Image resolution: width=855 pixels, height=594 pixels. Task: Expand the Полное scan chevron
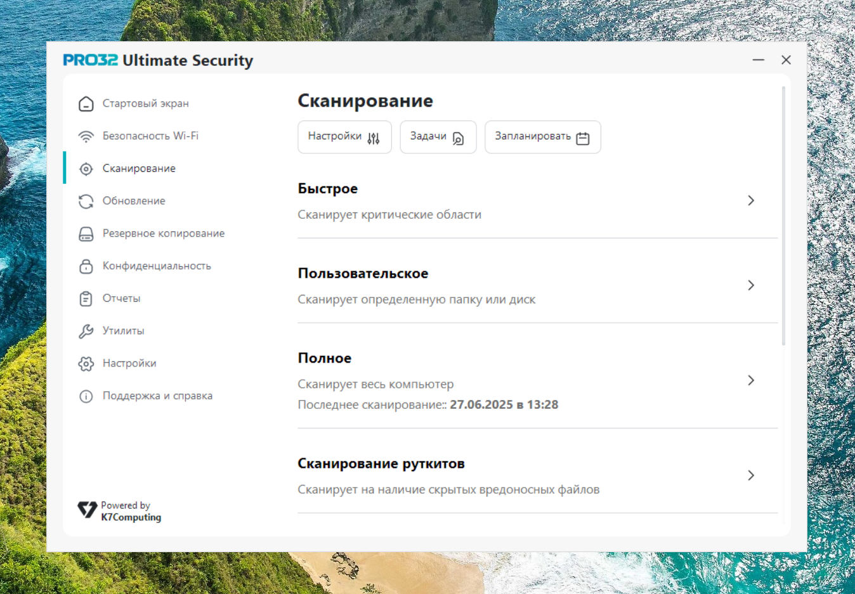pyautogui.click(x=751, y=380)
